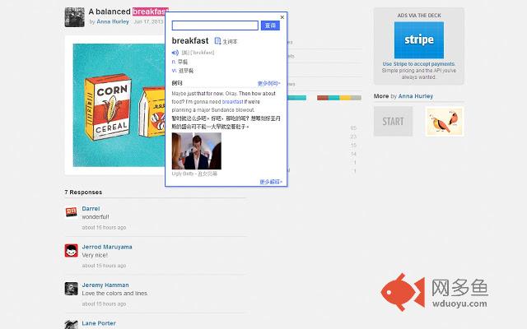The height and width of the screenshot is (329, 527).
Task: Close the dictionary popup
Action: [282, 17]
